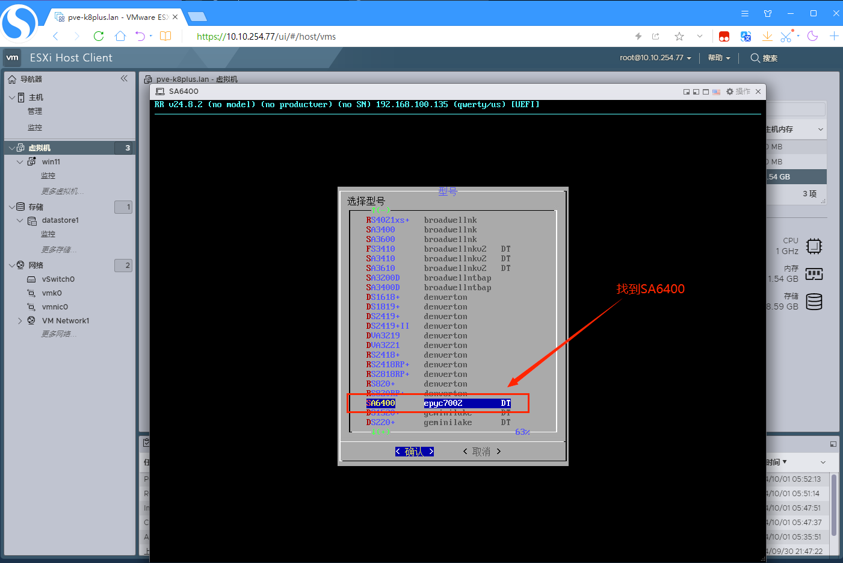Click the purple undo closed tab icon

(x=140, y=36)
